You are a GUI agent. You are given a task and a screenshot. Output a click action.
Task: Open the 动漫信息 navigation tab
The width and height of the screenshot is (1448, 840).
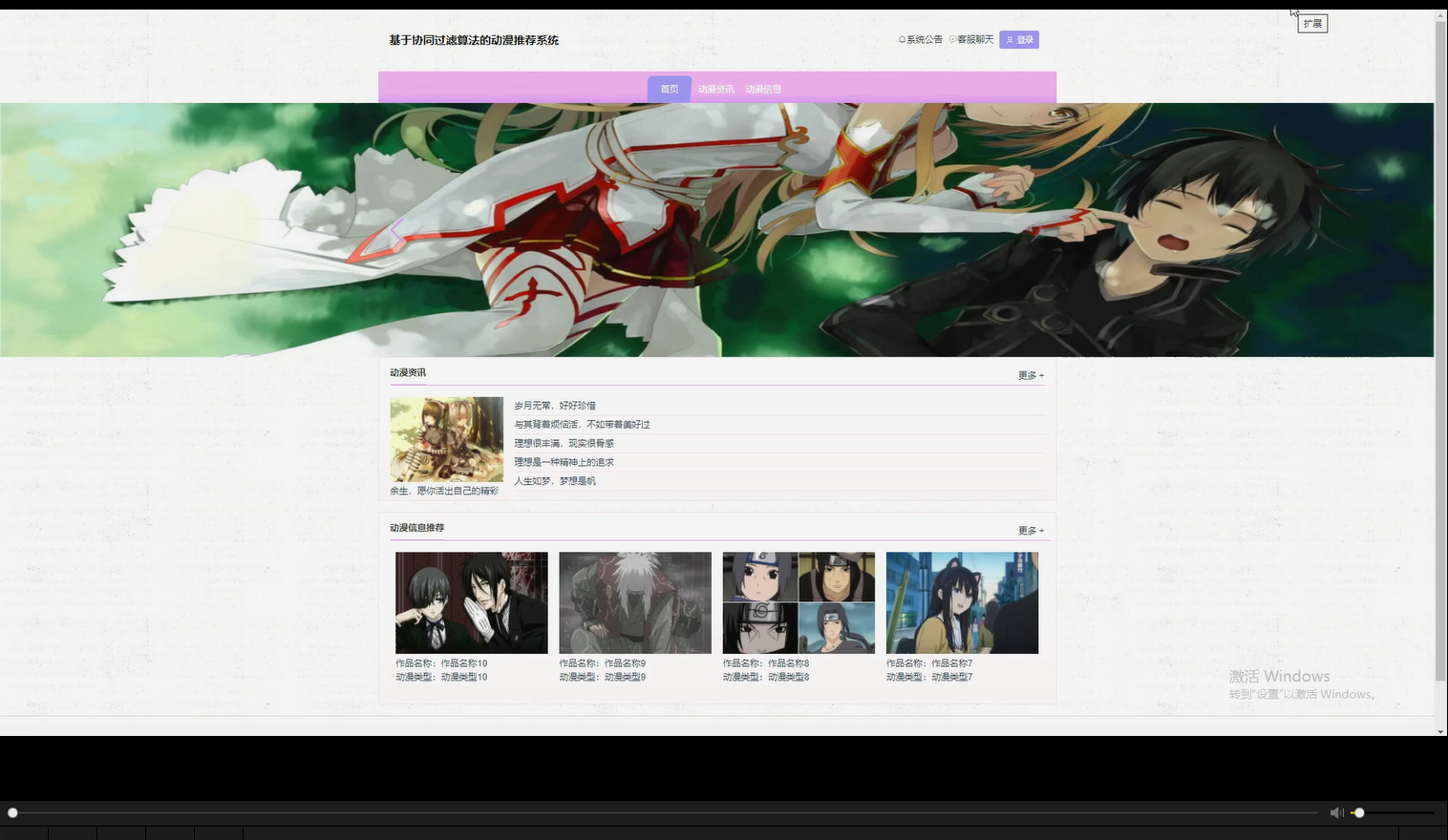(x=763, y=88)
